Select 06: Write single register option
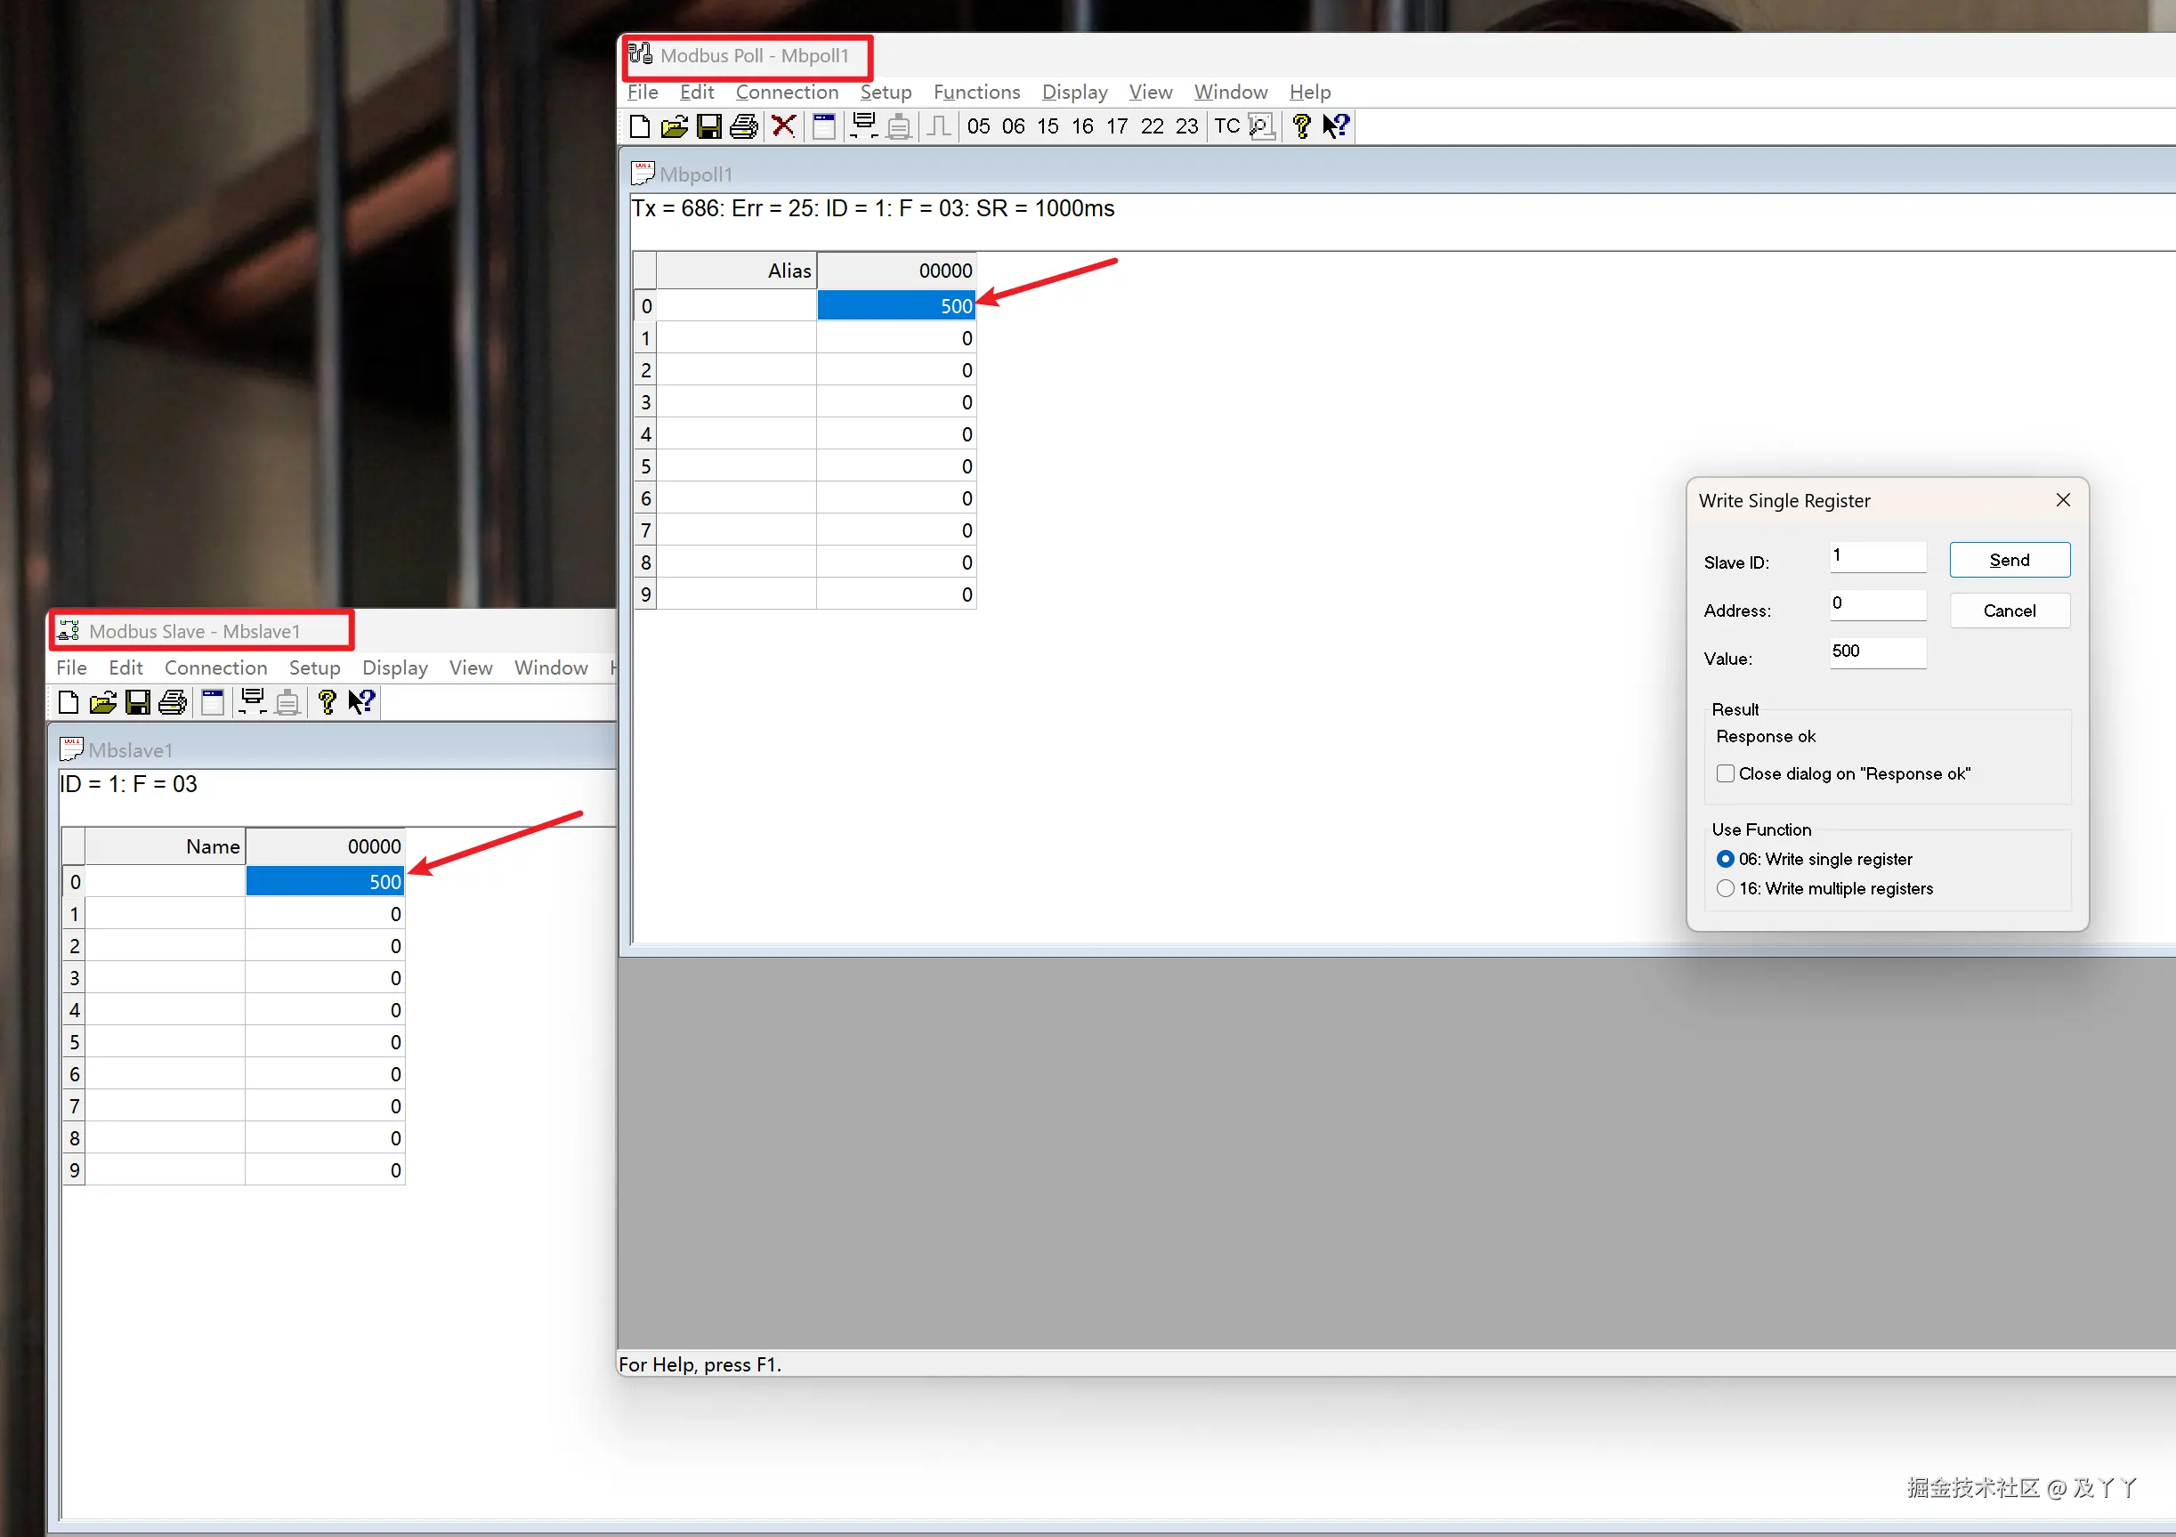The height and width of the screenshot is (1537, 2176). point(1726,860)
